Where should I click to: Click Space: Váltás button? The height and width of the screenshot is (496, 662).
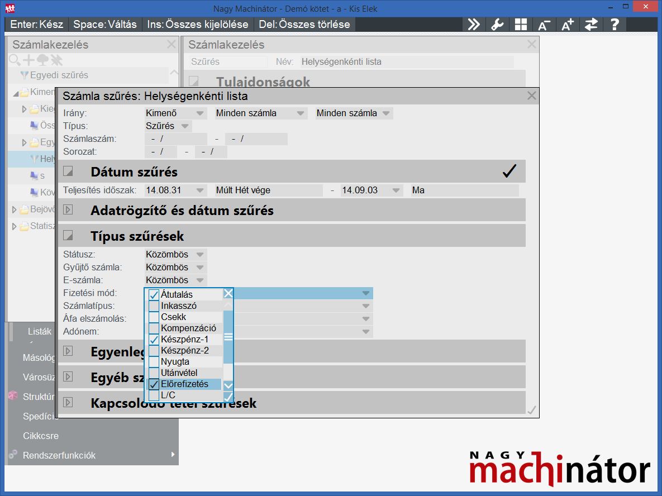click(x=105, y=25)
